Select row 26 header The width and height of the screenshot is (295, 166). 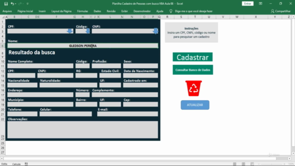point(3,148)
